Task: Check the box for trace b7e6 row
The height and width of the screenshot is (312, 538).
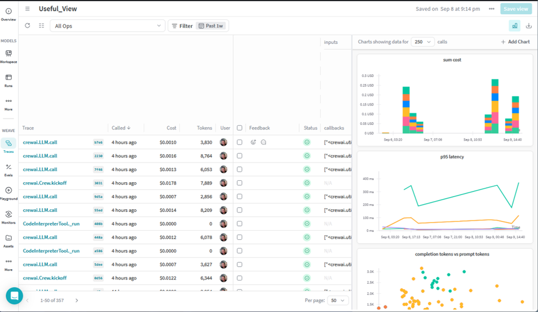Action: click(x=240, y=143)
